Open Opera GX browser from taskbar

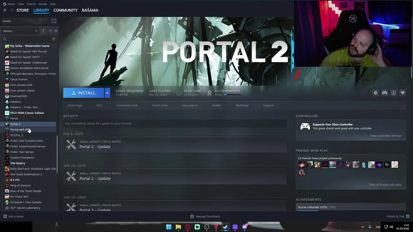(188, 227)
